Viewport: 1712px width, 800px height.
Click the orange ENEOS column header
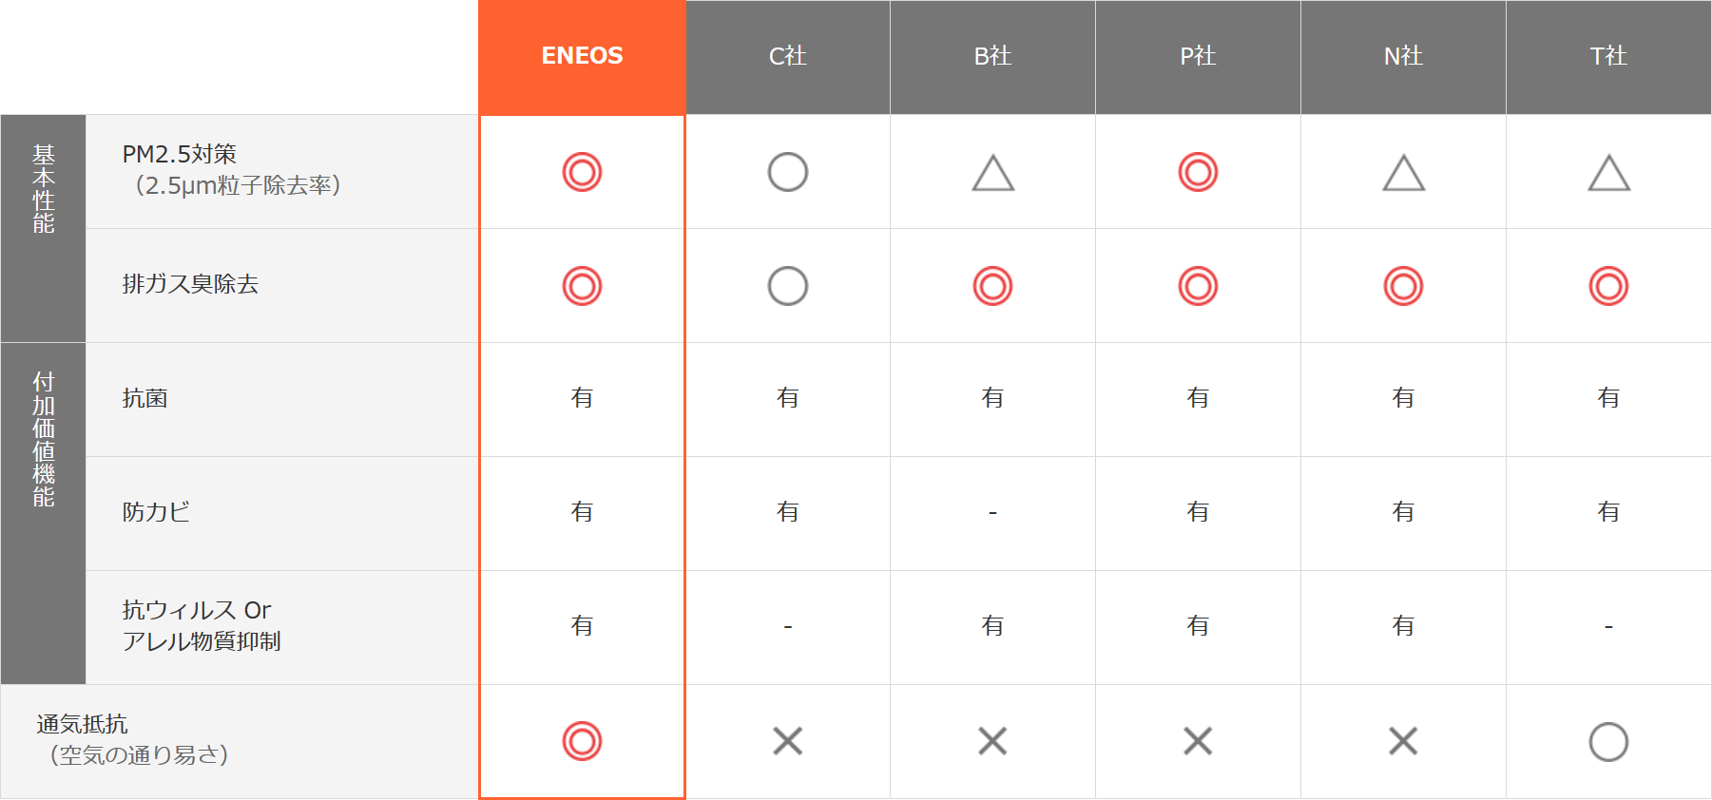coord(582,56)
